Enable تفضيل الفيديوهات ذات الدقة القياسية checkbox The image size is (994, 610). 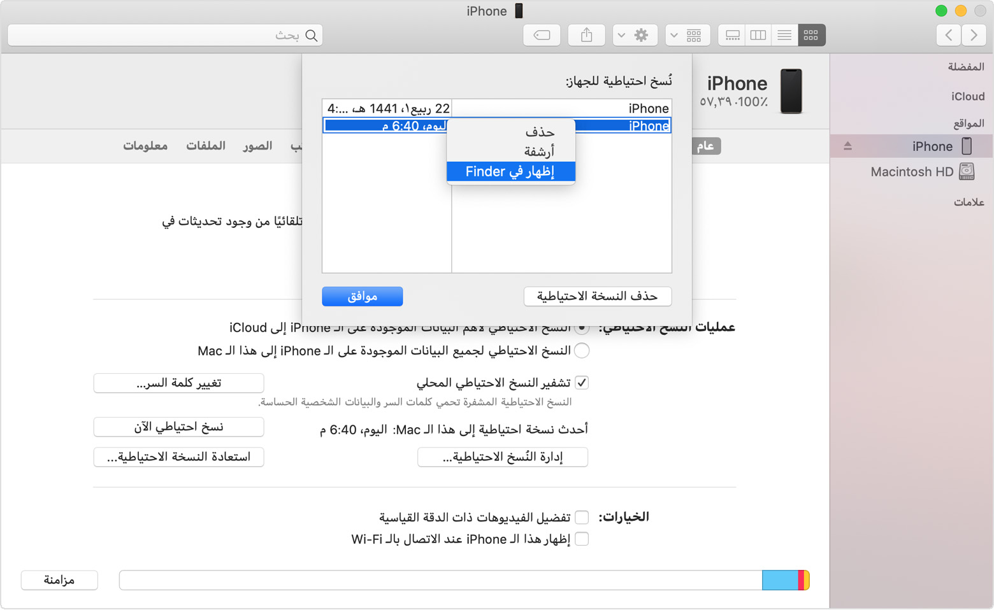pos(582,517)
